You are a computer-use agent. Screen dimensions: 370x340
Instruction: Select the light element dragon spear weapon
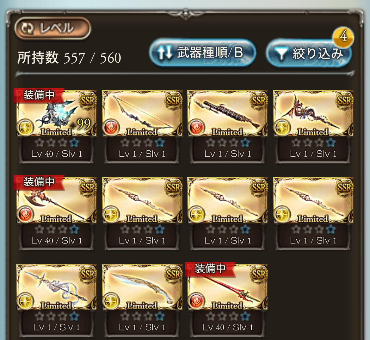pyautogui.click(x=313, y=113)
